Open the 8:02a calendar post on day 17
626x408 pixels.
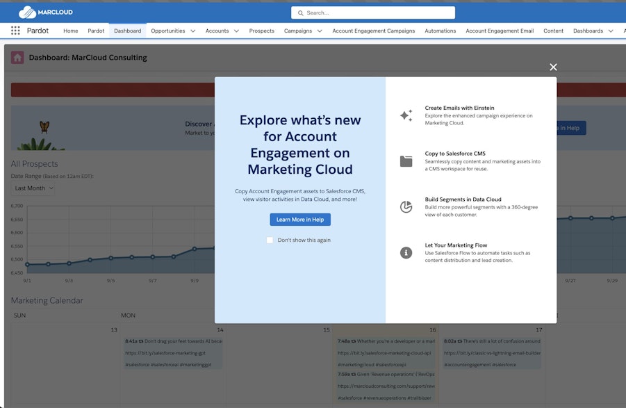493,341
